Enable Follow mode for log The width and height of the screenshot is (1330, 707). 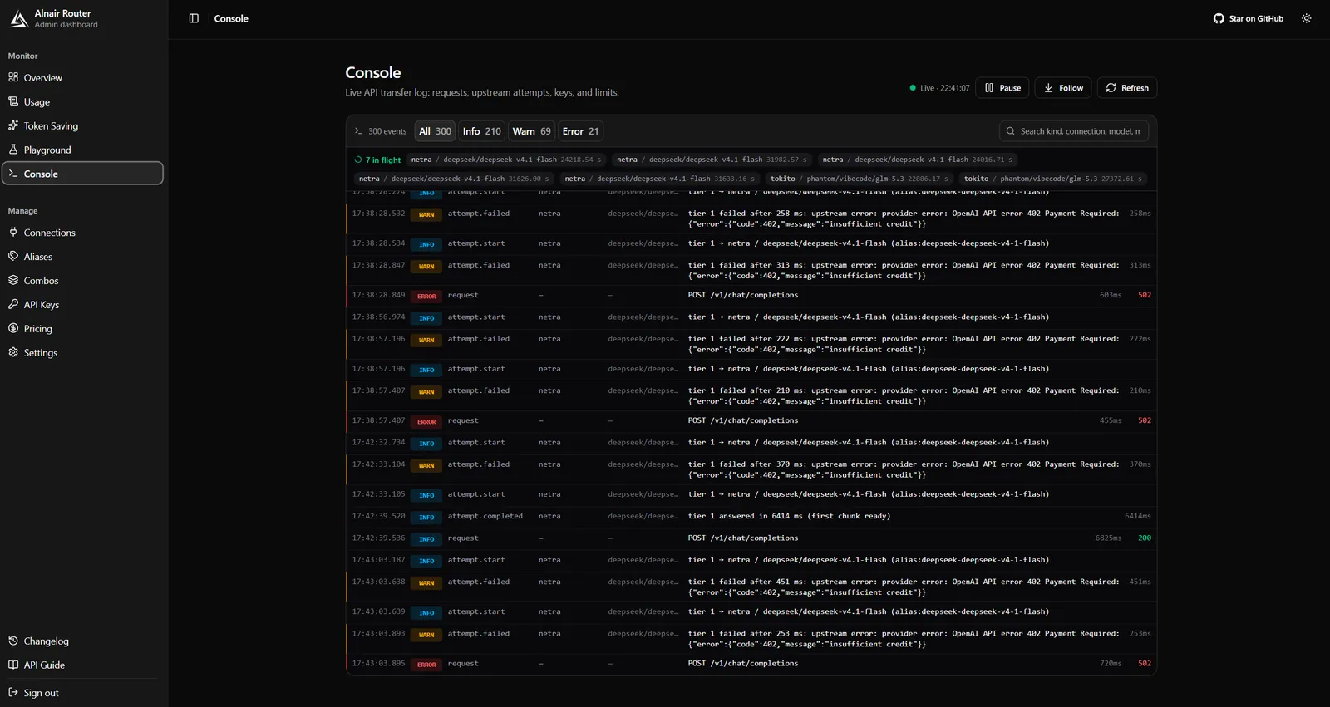click(1063, 88)
